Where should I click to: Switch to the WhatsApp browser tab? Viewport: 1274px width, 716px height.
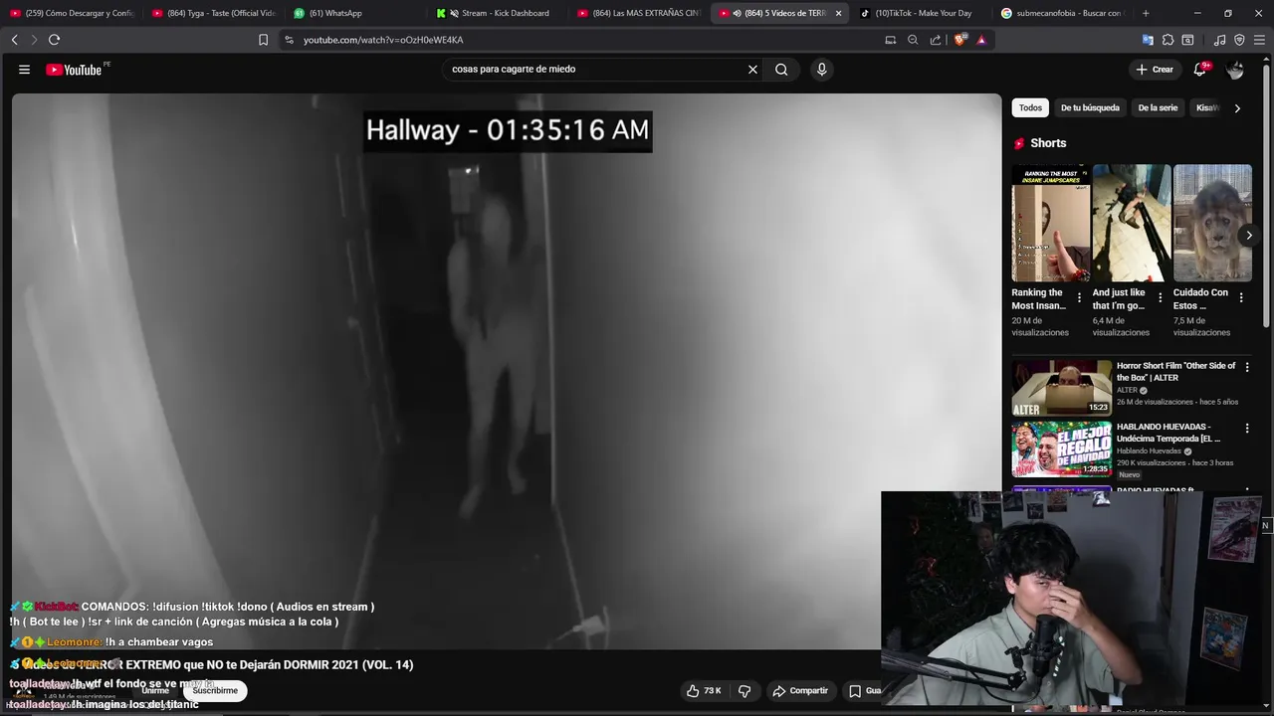pyautogui.click(x=355, y=13)
